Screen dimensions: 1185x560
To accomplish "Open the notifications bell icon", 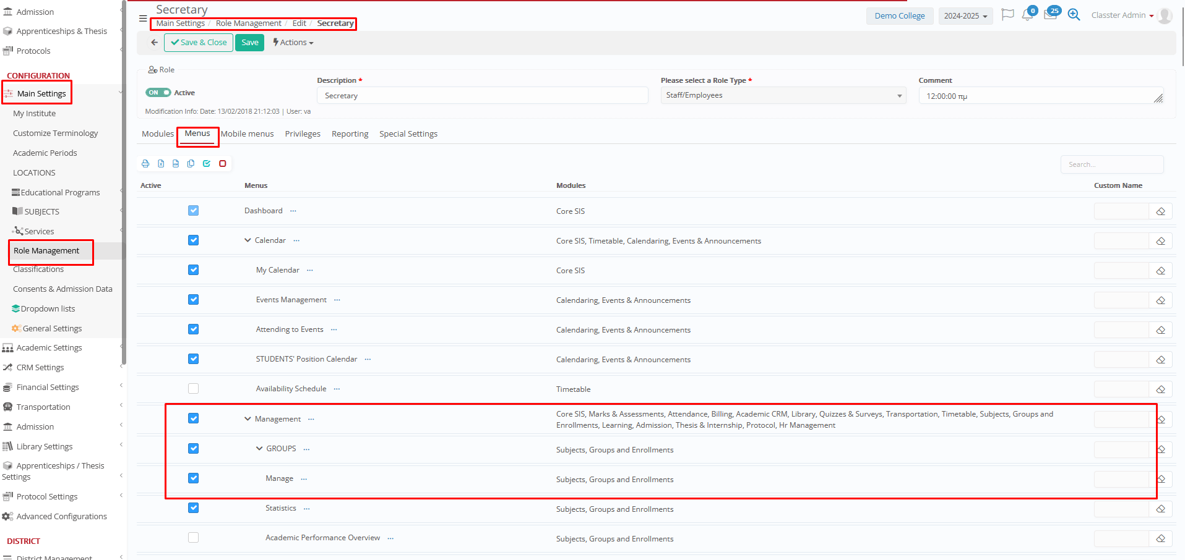I will 1027,15.
